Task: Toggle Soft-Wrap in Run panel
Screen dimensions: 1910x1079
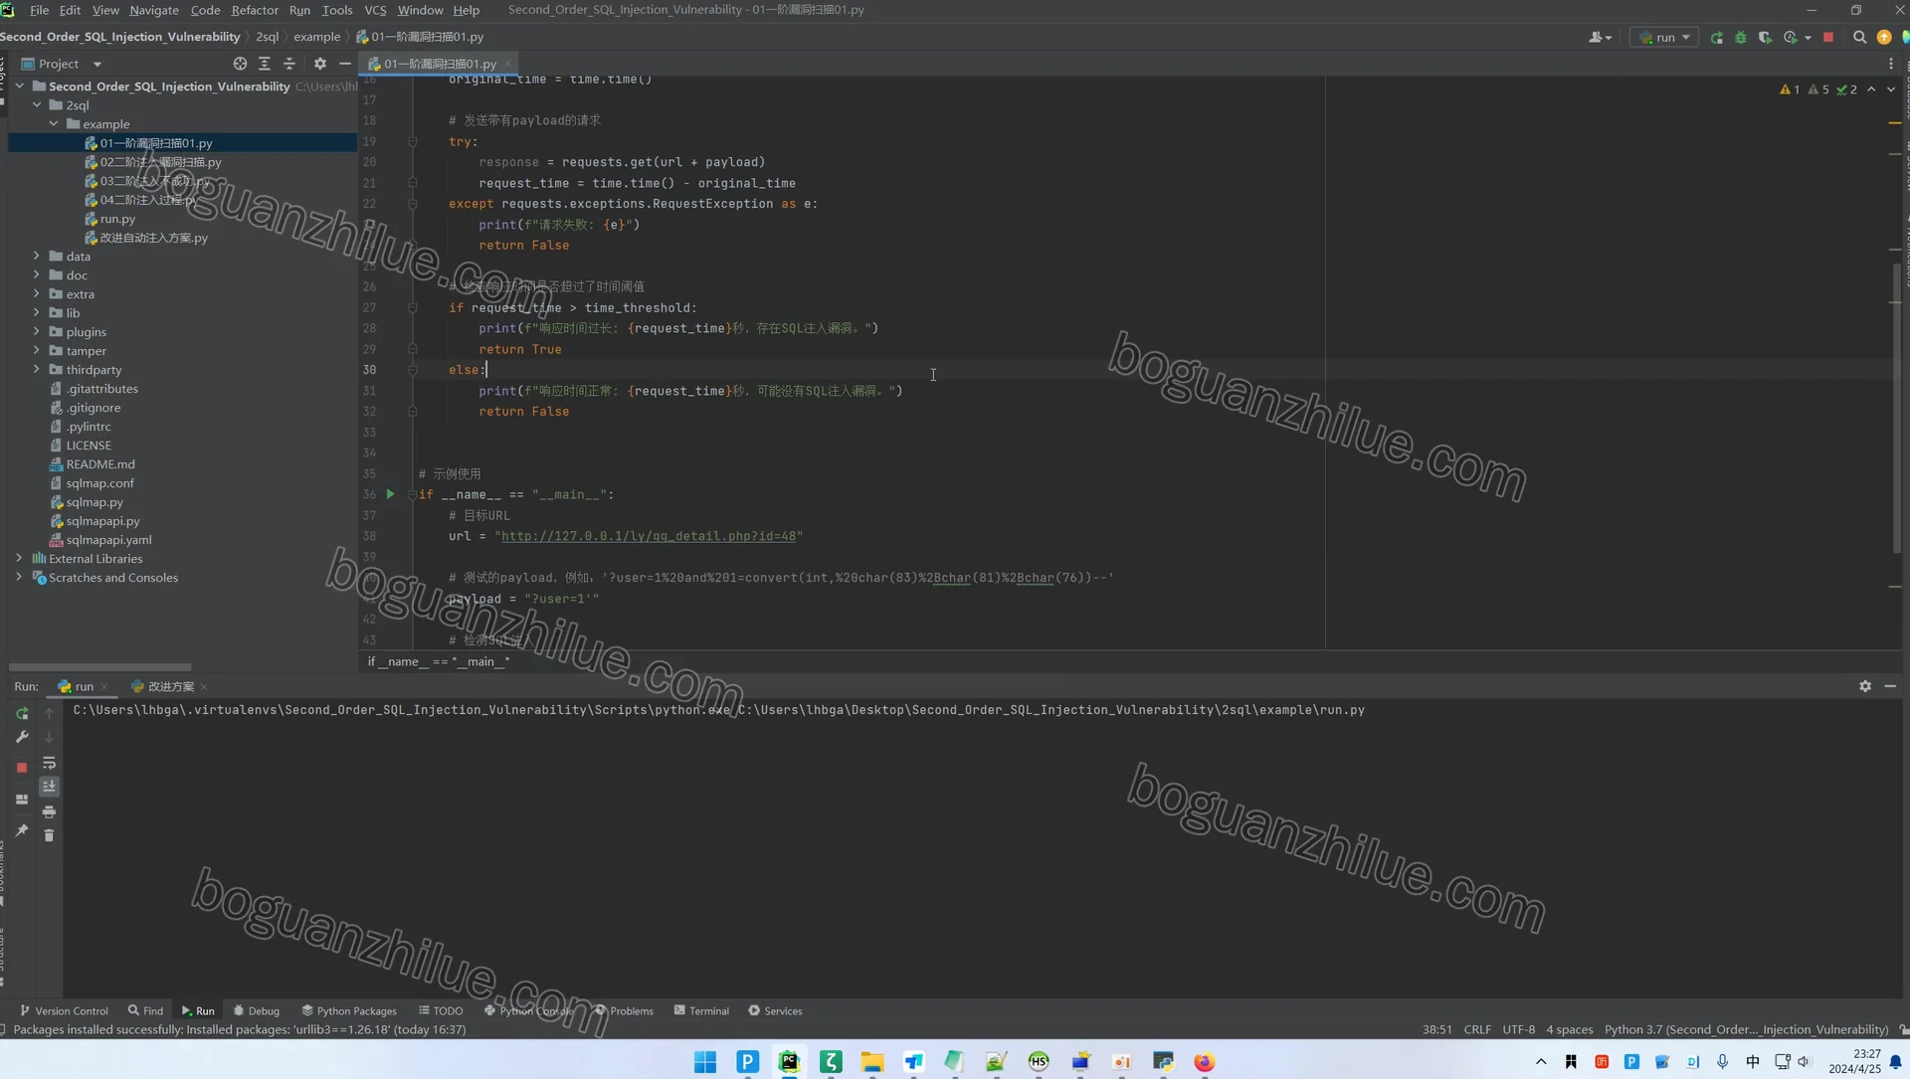Action: [x=49, y=763]
